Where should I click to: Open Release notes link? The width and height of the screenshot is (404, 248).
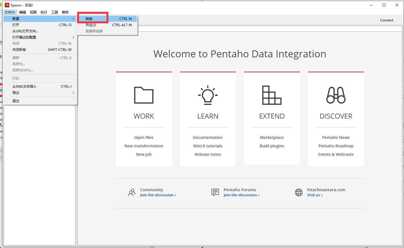[208, 154]
